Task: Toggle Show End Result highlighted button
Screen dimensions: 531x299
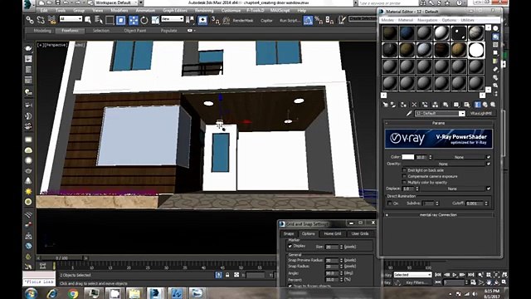Action: point(478,105)
